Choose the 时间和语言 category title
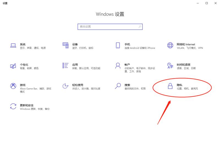220x144 pixels. pyautogui.click(x=183, y=65)
